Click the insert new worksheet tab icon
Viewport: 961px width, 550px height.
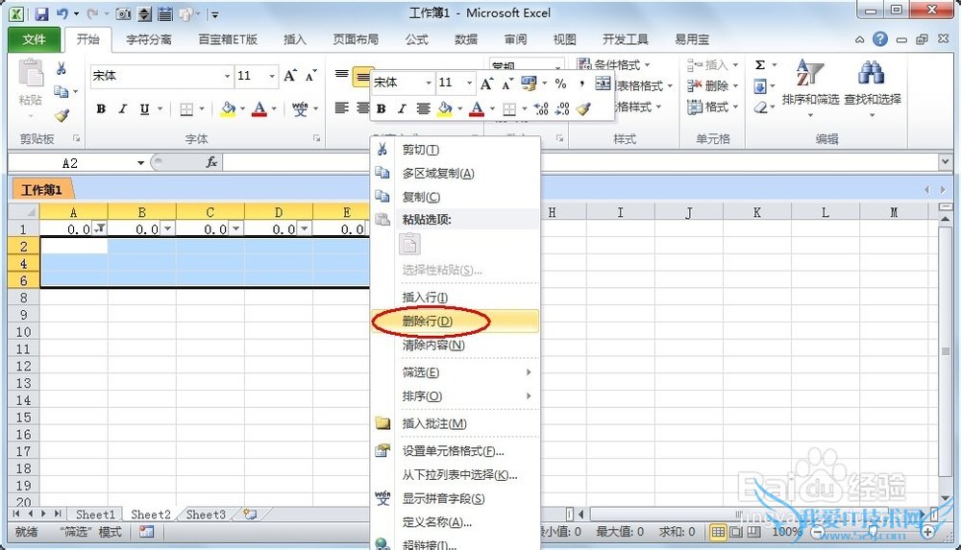click(x=250, y=514)
